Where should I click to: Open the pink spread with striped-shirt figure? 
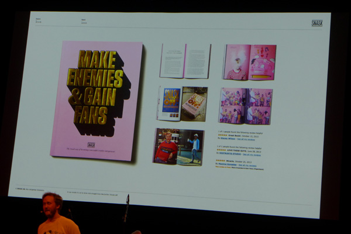250,62
